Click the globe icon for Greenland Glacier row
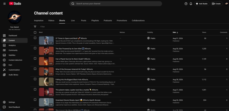This screenshot has width=229, height=111. [x=149, y=100]
